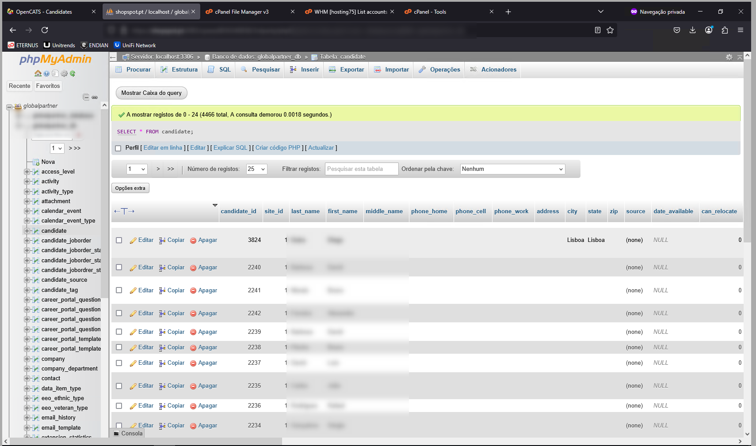Open navigation panel settings gear
Viewport: 756px width, 446px height.
click(64, 73)
